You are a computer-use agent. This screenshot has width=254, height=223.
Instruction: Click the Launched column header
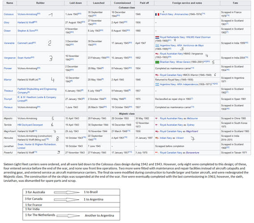pos(99,3)
